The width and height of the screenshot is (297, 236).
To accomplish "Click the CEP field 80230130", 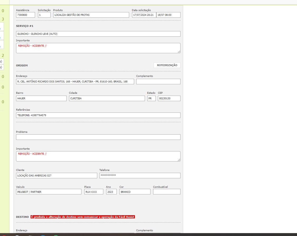I will click(169, 99).
